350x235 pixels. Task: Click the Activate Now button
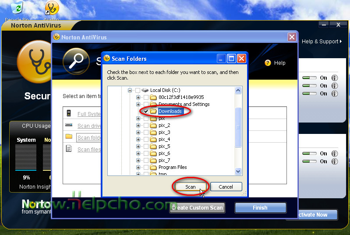coord(318,215)
